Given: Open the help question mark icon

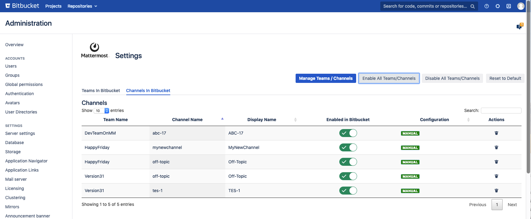Looking at the screenshot, I should [486, 6].
